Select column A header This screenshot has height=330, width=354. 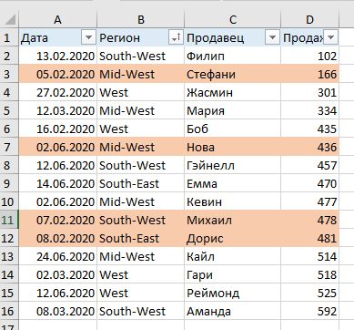(57, 20)
